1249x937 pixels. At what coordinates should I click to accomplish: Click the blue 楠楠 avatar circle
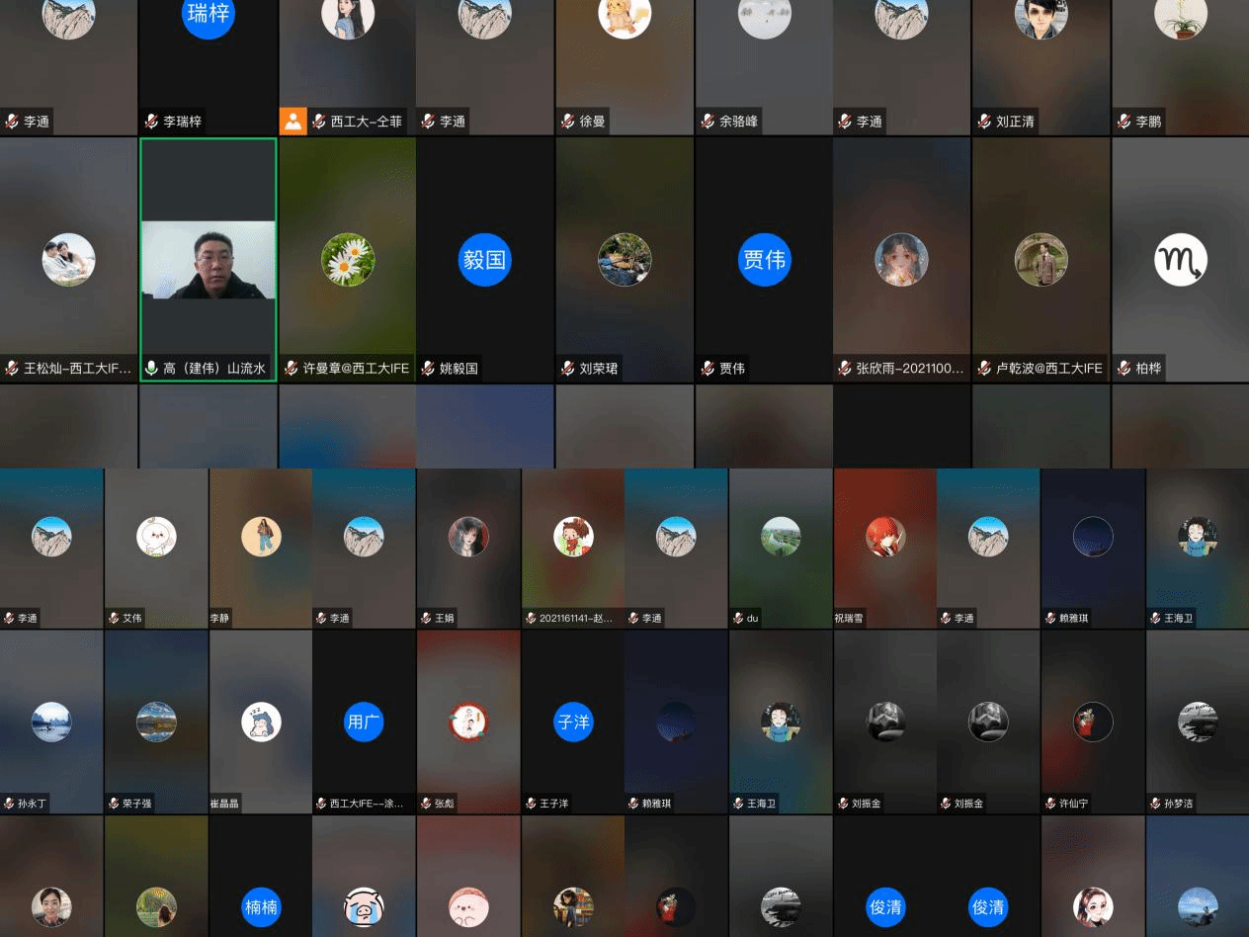coord(261,906)
